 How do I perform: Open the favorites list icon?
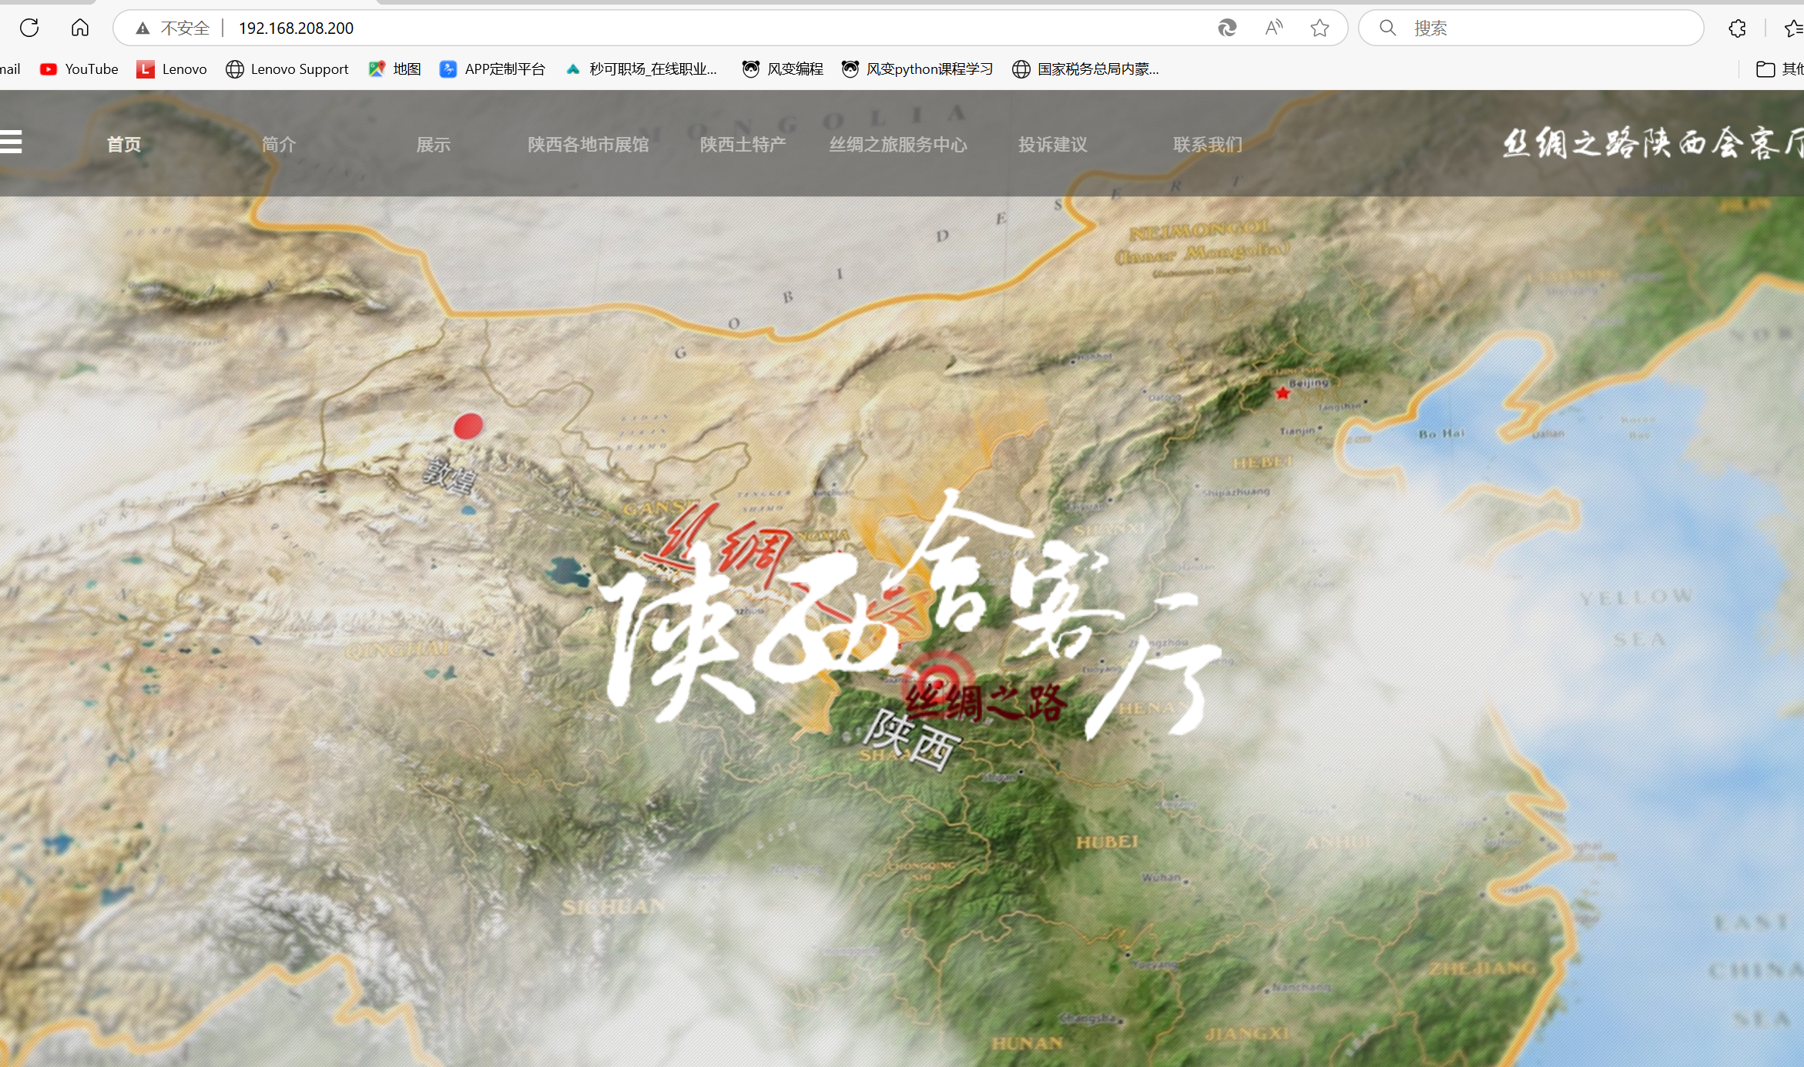(x=1795, y=28)
